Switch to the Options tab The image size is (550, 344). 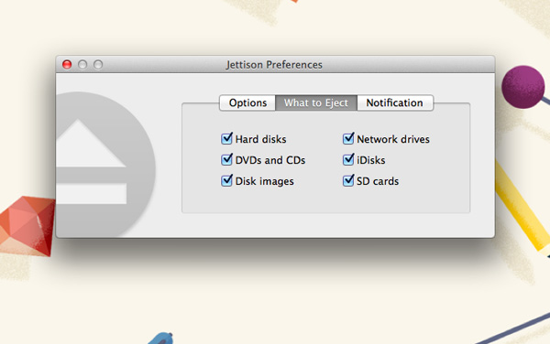coord(247,102)
